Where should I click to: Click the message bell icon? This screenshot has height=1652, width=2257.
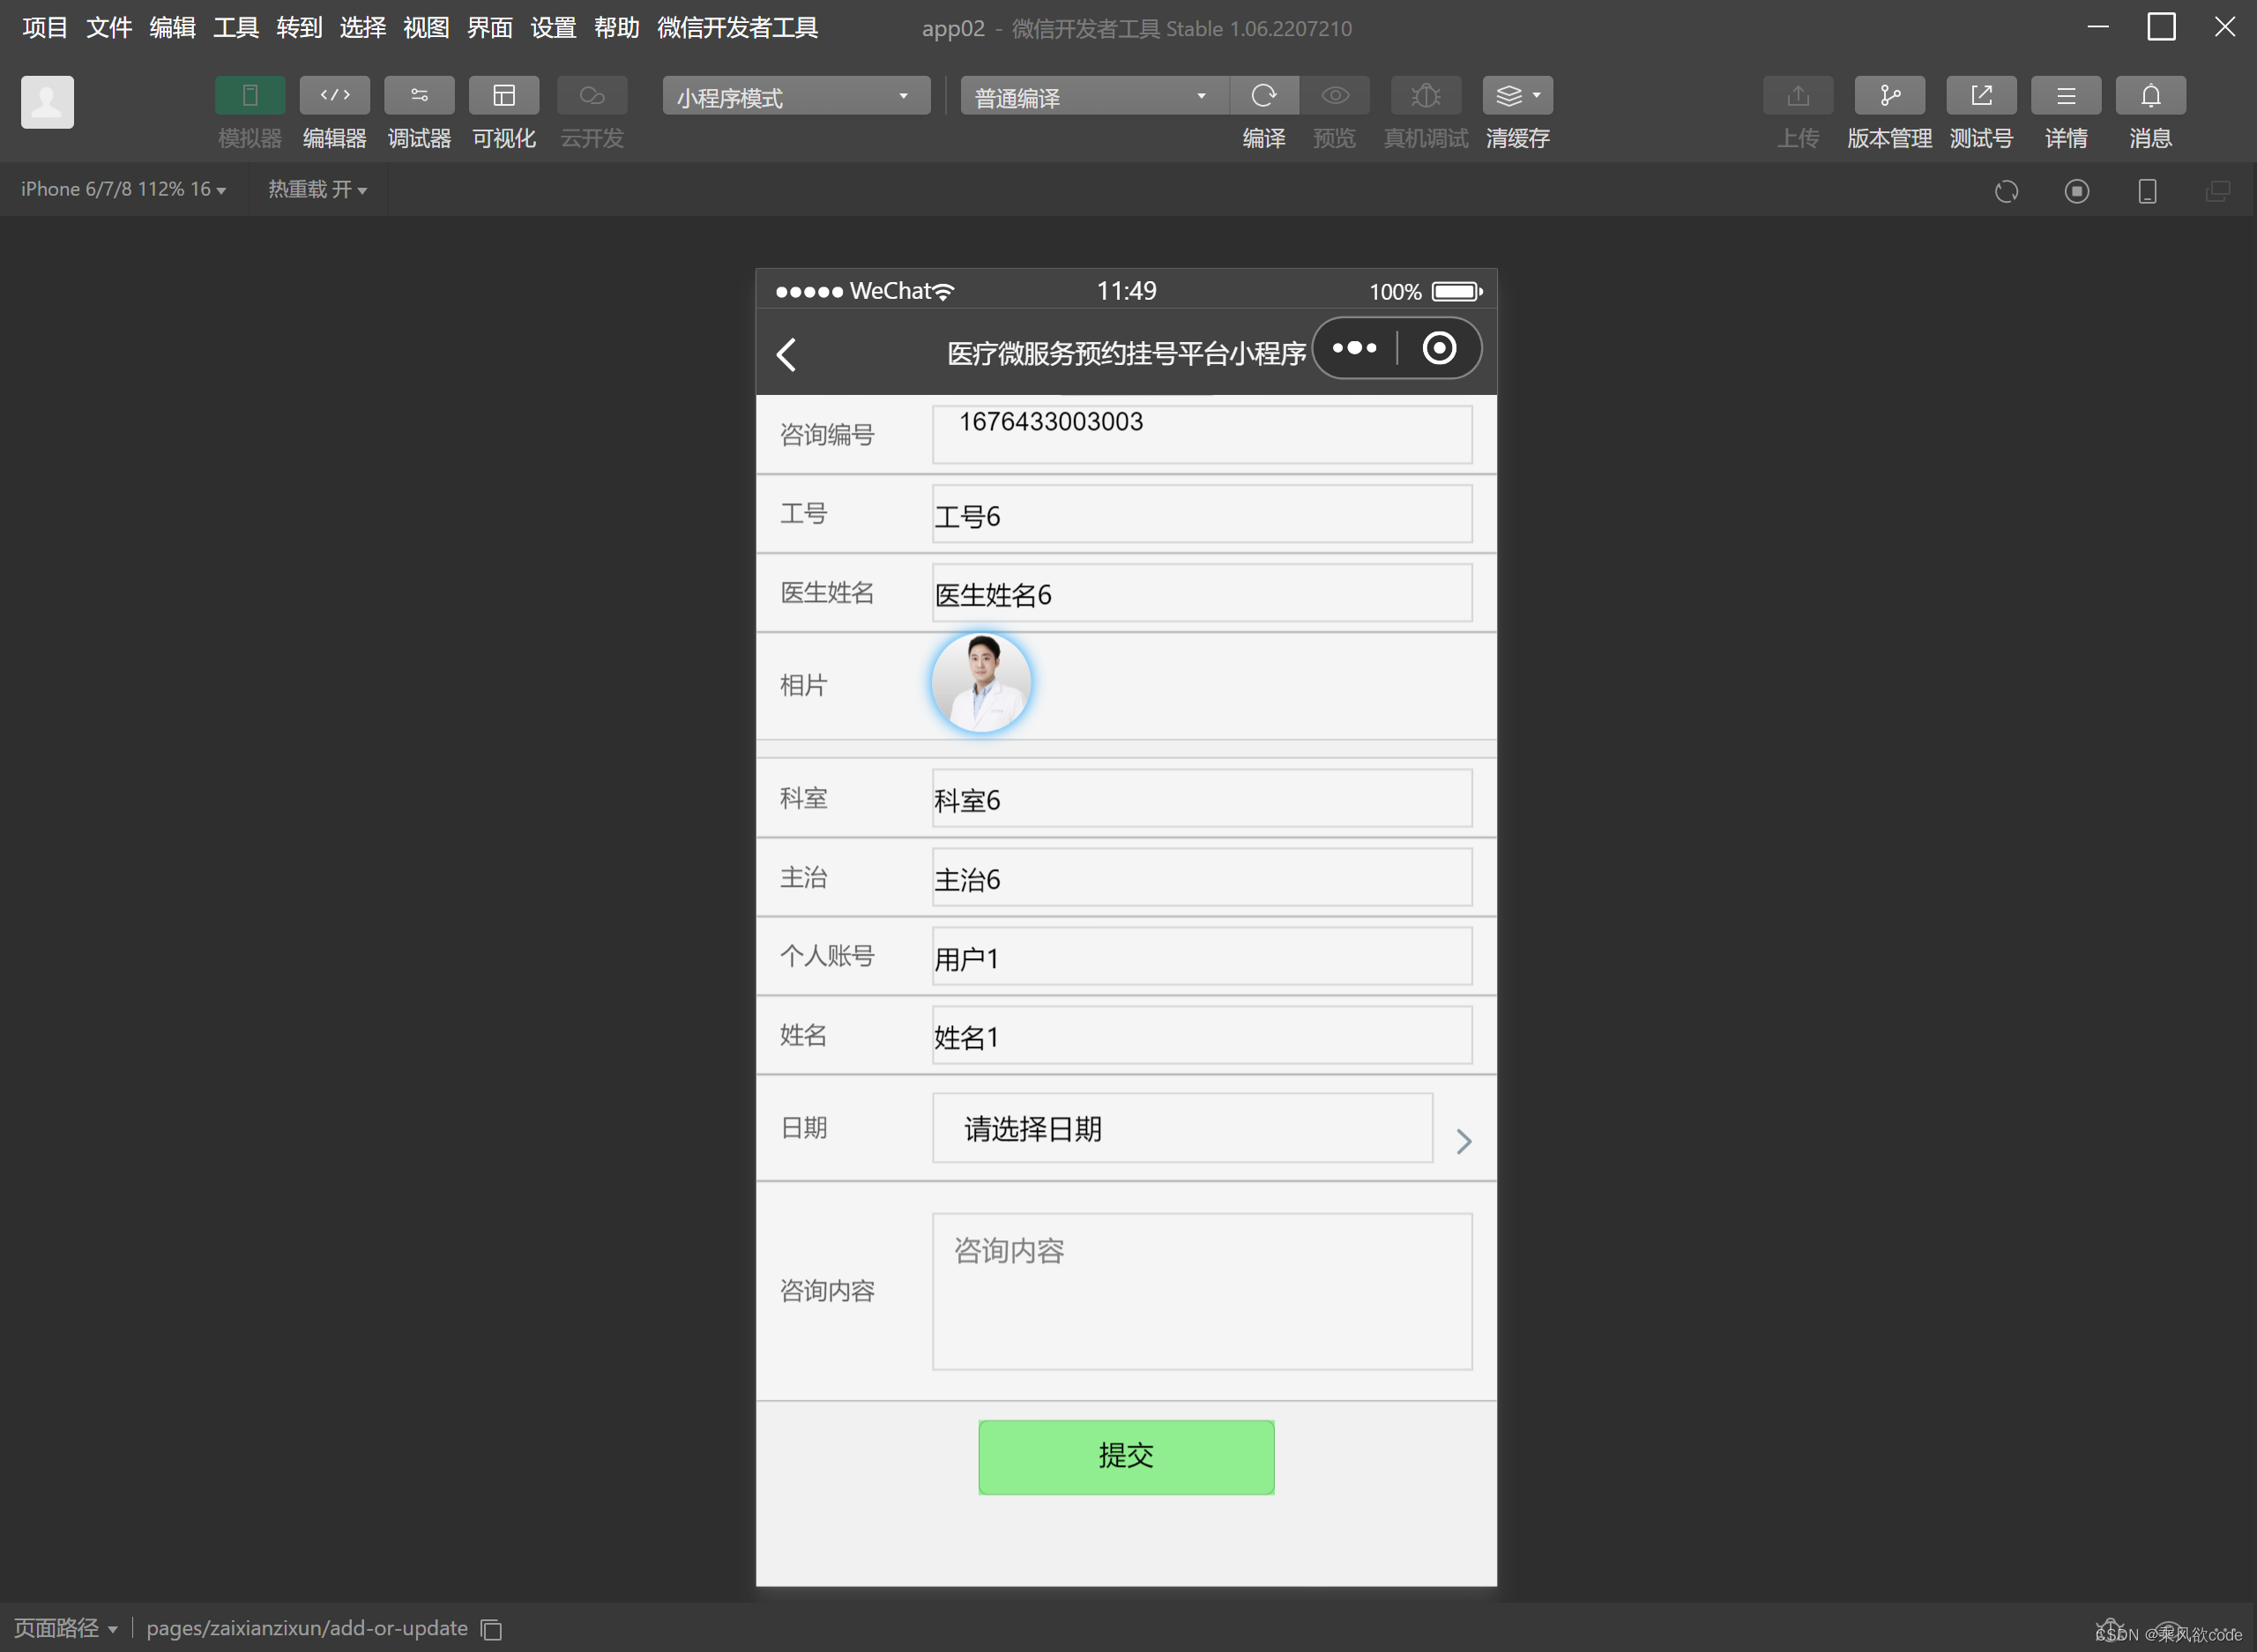[x=2150, y=95]
